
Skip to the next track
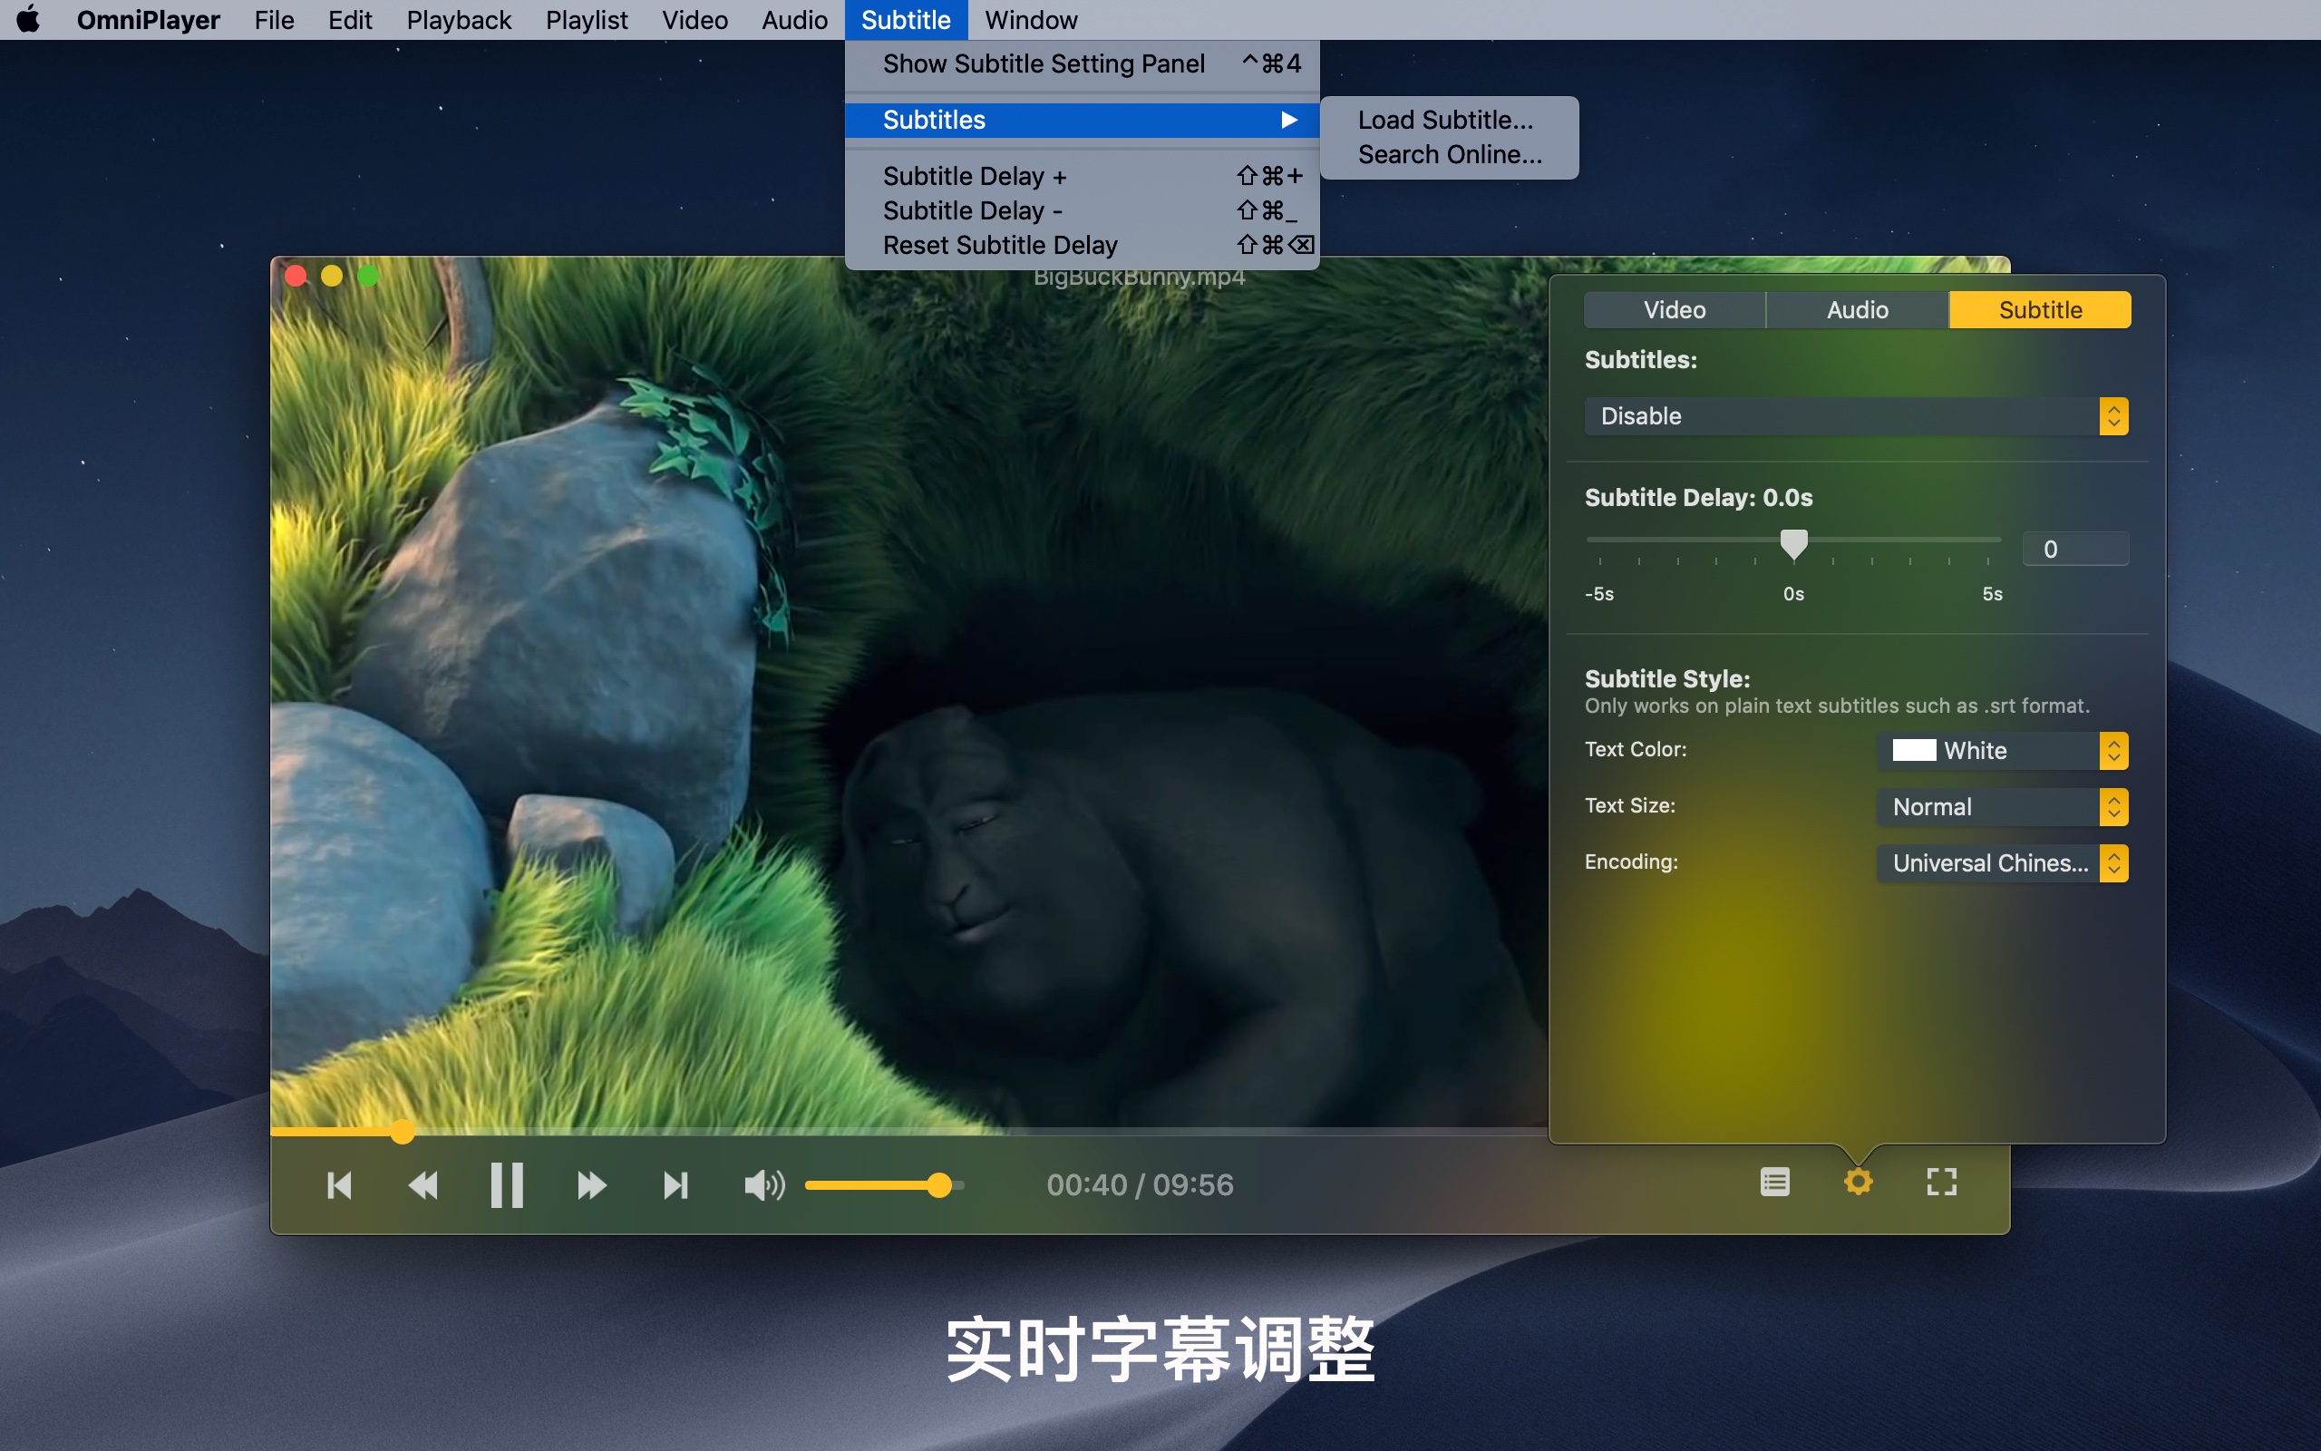(x=675, y=1185)
